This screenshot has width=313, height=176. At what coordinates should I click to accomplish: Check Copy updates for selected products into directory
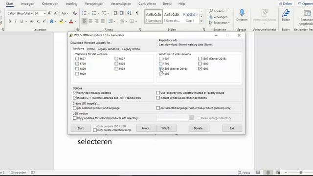(75, 118)
